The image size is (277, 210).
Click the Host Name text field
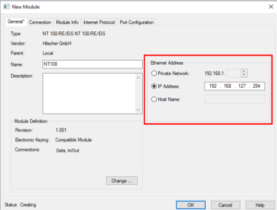coord(235,99)
